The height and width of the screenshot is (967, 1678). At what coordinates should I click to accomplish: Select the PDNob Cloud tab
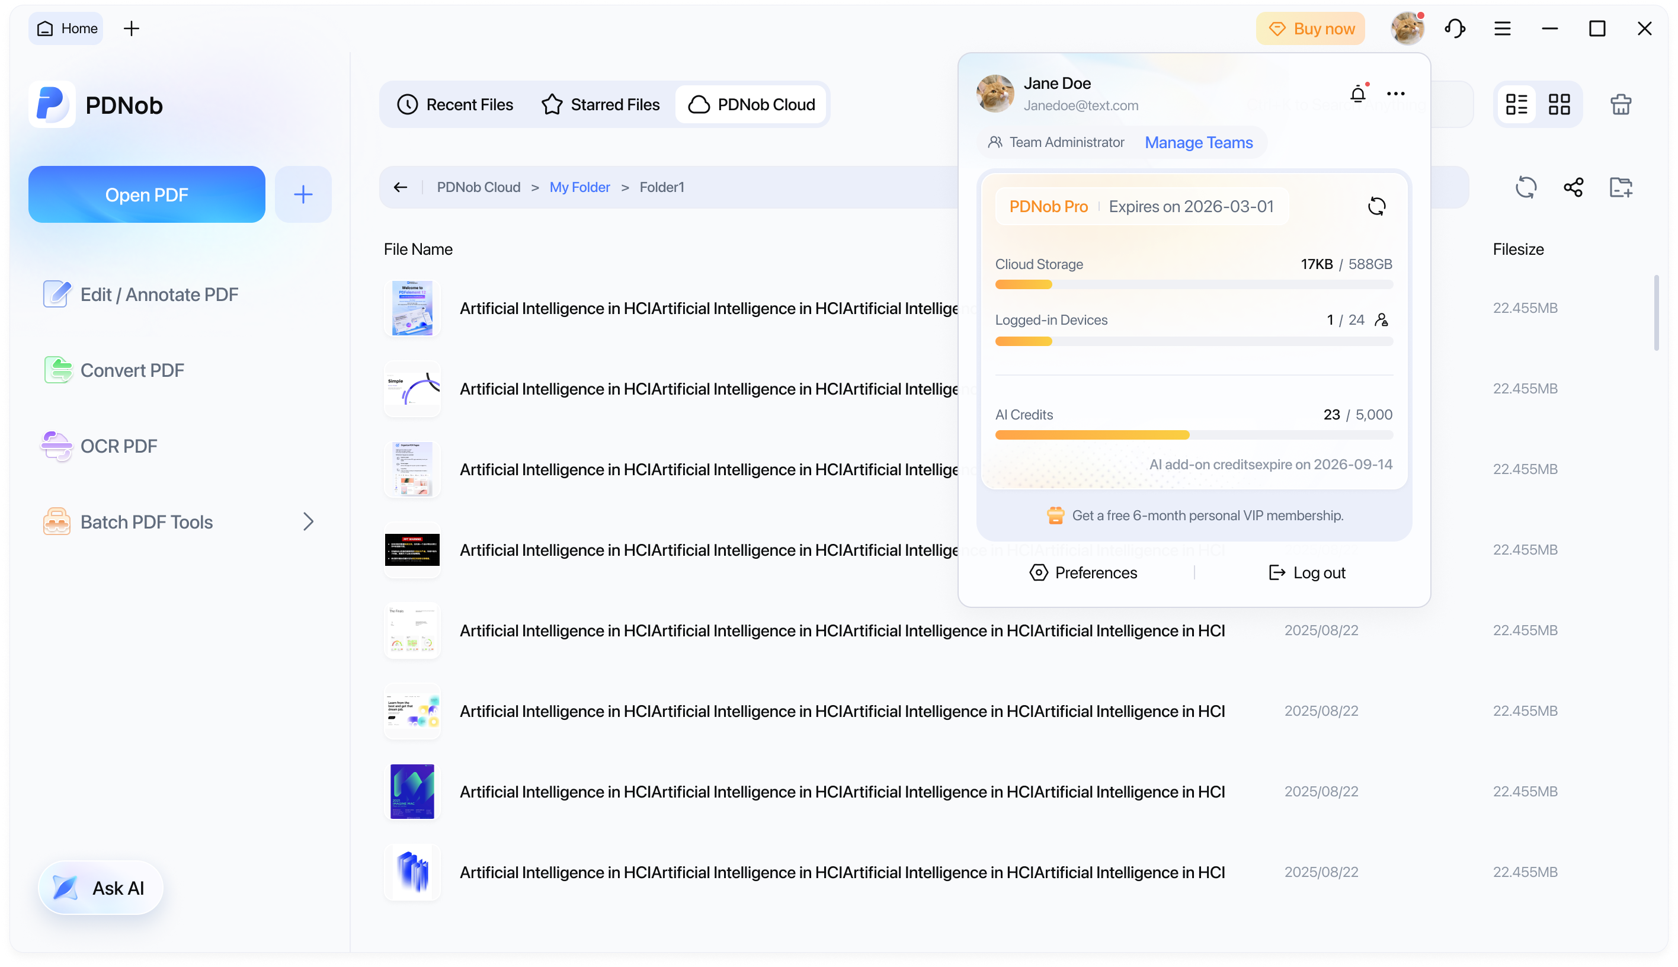point(751,104)
